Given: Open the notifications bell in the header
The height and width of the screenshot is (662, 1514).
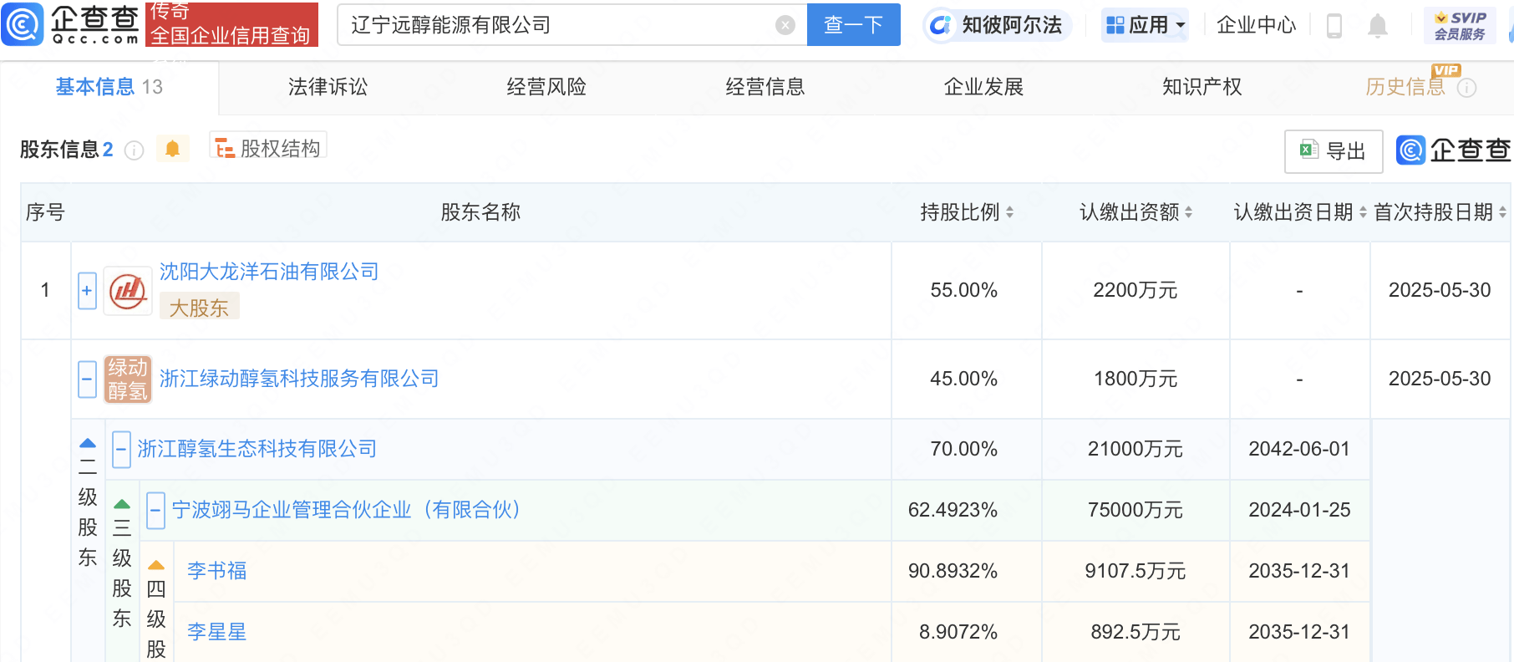Looking at the screenshot, I should tap(1378, 26).
